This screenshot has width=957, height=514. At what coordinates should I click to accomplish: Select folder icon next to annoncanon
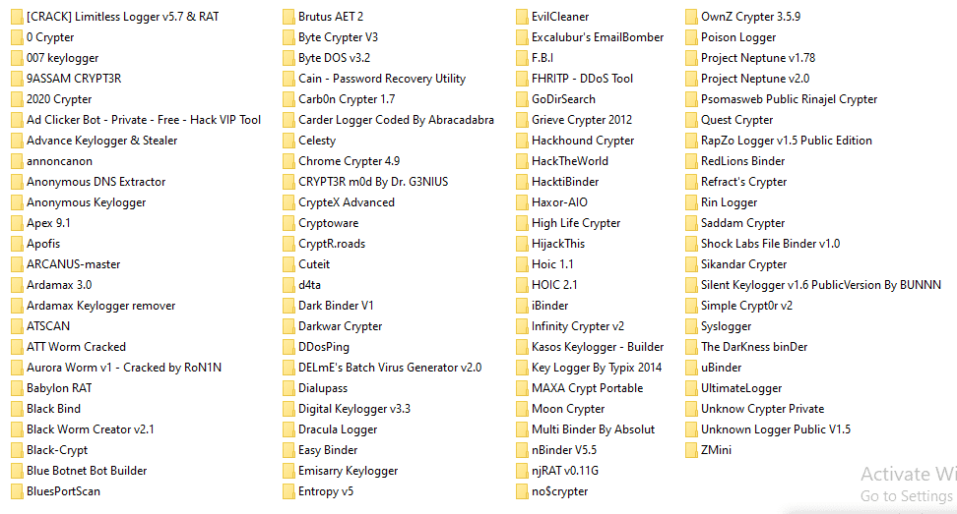click(x=17, y=161)
